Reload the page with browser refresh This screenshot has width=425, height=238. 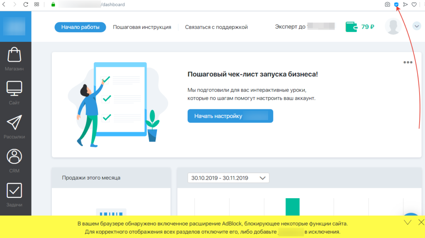click(26, 5)
